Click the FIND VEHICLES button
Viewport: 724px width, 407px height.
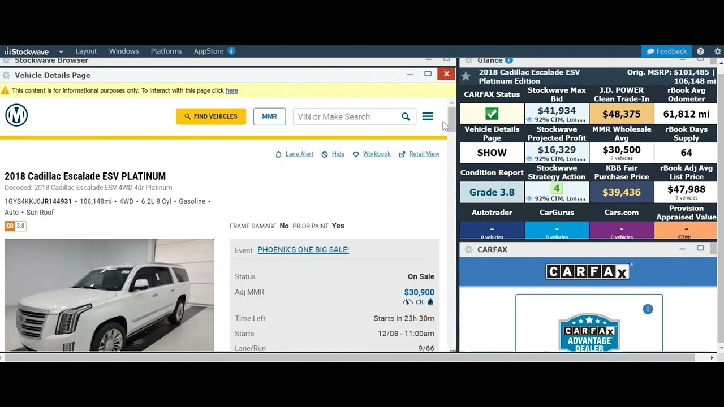coord(211,116)
